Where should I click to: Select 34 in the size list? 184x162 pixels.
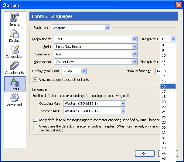168,138
